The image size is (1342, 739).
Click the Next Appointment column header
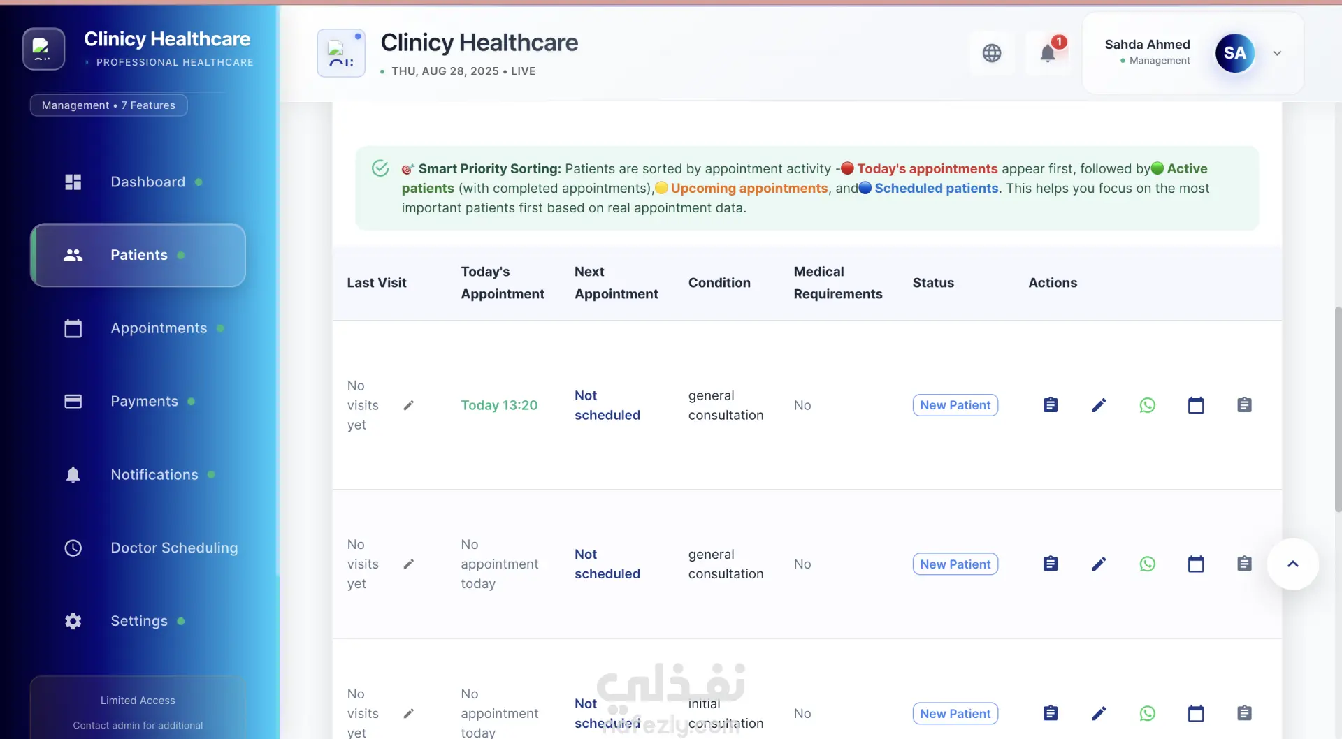[616, 283]
